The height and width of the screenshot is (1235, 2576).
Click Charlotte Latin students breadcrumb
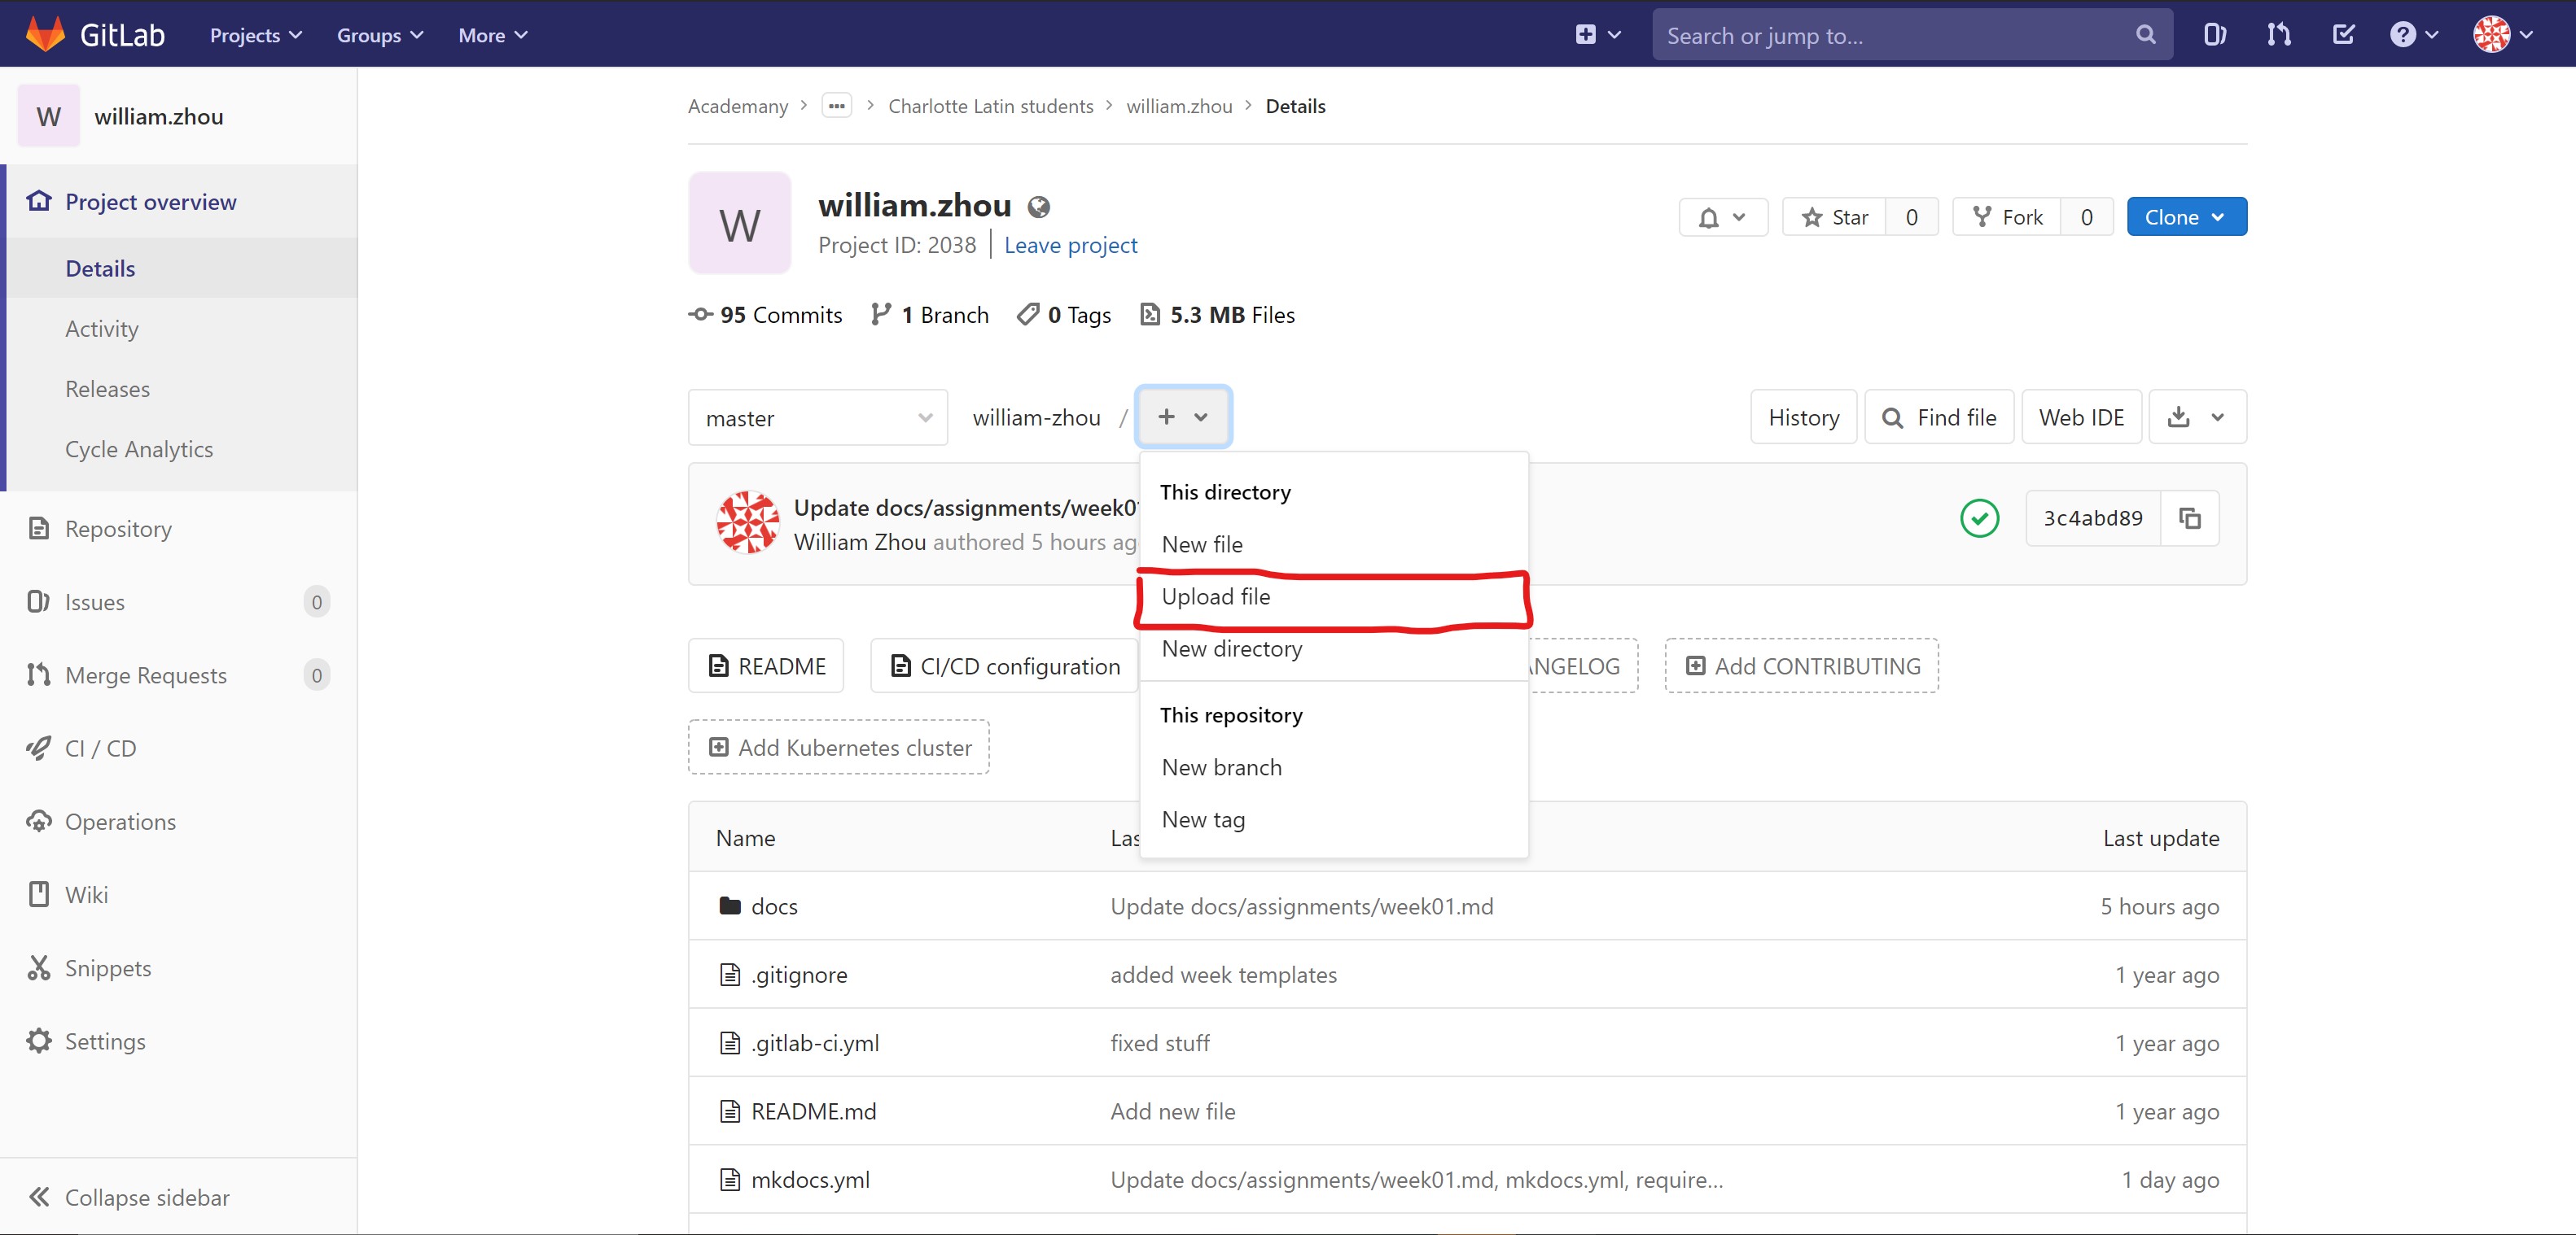click(991, 106)
